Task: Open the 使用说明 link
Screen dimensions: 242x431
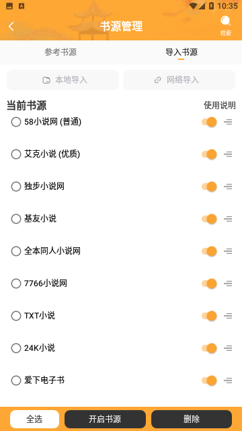Action: 220,105
